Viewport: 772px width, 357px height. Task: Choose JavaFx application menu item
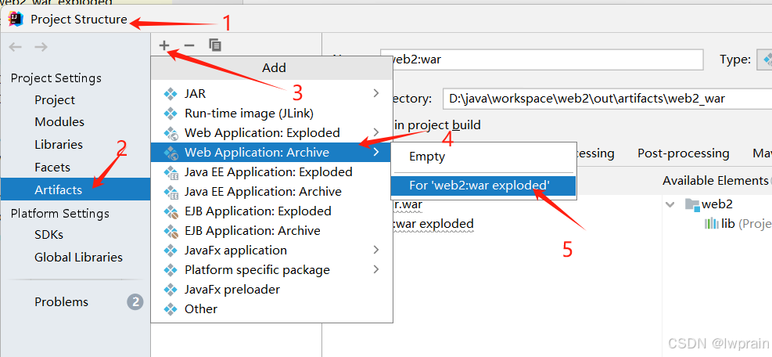[271, 250]
